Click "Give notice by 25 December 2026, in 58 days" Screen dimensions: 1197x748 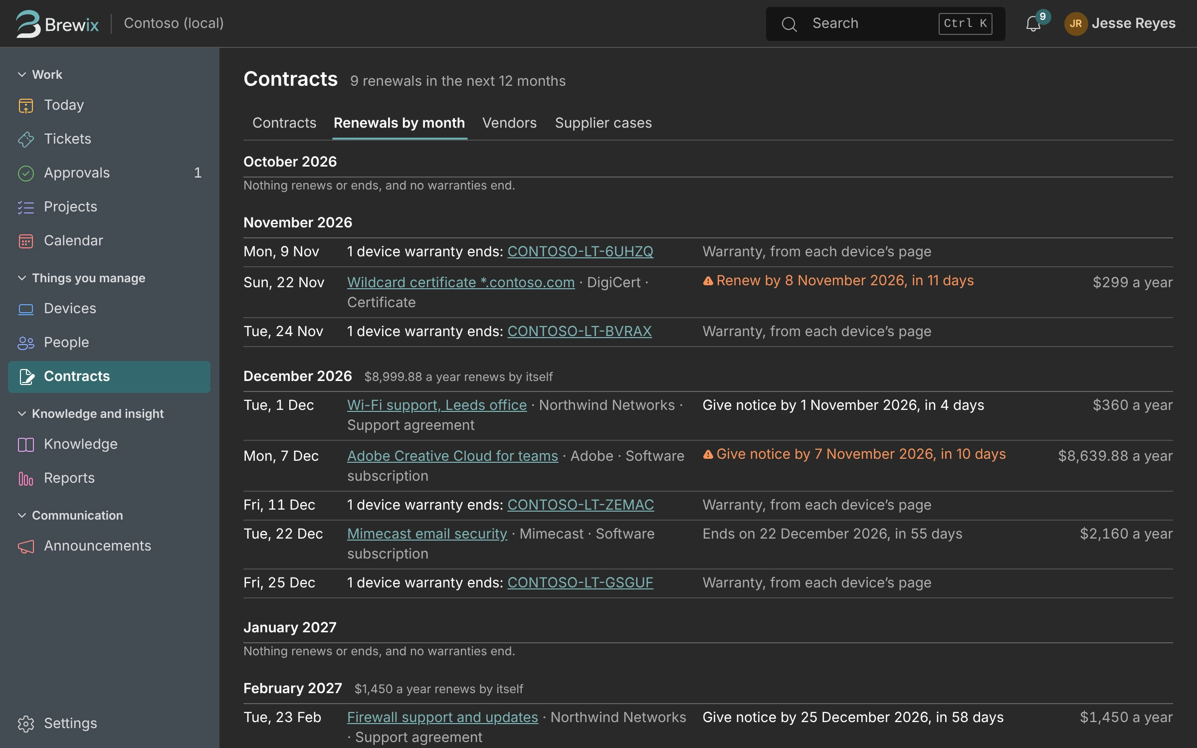[853, 718]
